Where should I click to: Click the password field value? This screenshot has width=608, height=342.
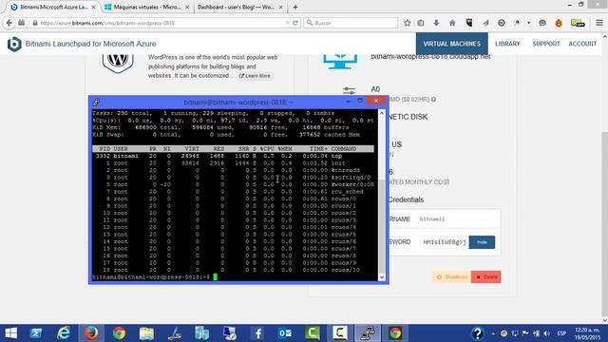pos(444,242)
